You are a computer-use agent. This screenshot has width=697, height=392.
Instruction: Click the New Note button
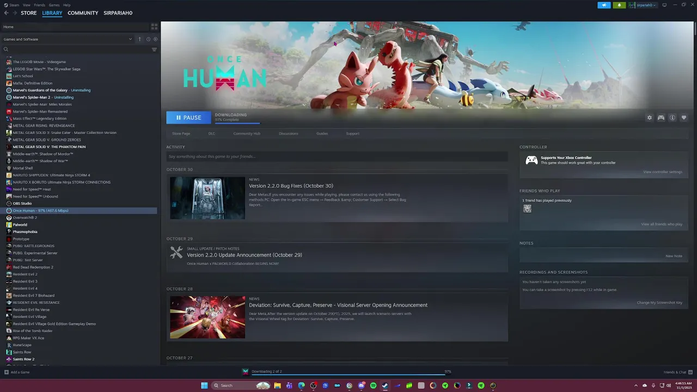(674, 256)
